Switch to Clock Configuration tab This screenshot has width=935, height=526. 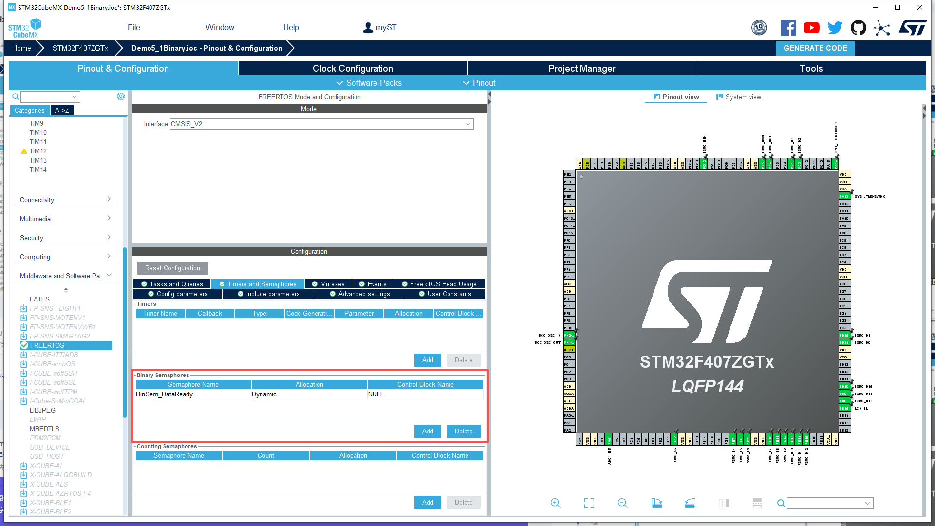tap(353, 68)
